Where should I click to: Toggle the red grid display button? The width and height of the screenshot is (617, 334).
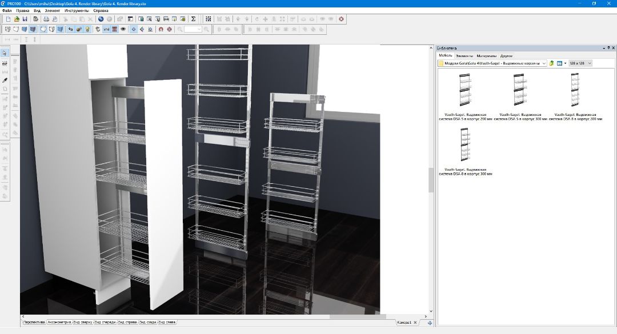(115, 29)
